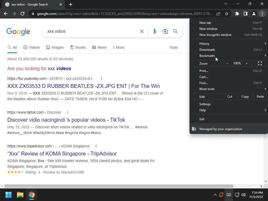Open search Tools
Screen dimensions: 268x201
coord(173,47)
